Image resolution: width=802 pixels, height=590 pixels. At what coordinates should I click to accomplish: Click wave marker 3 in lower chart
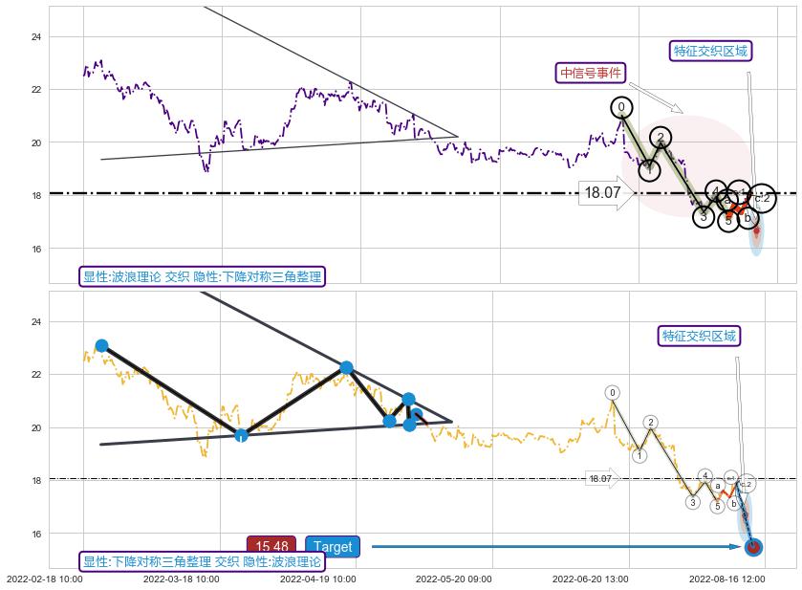692,501
